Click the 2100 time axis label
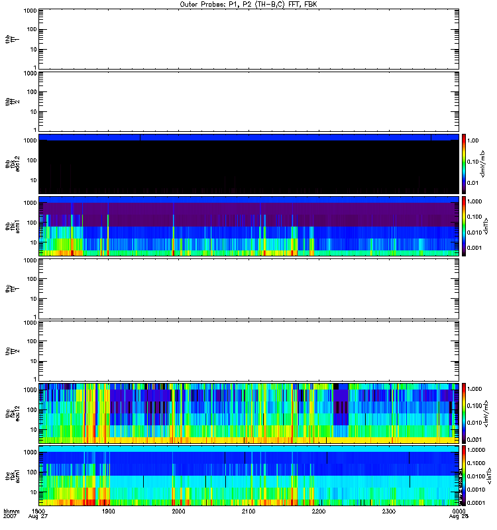497x530 pixels. pos(248,512)
